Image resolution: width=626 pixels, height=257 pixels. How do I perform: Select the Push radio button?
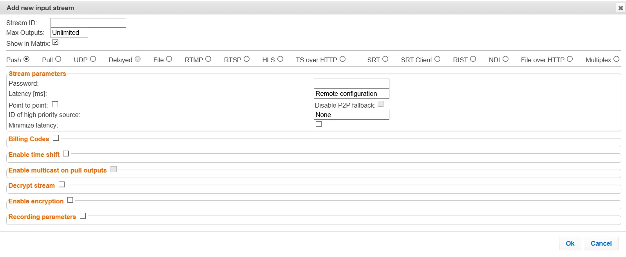pos(27,59)
